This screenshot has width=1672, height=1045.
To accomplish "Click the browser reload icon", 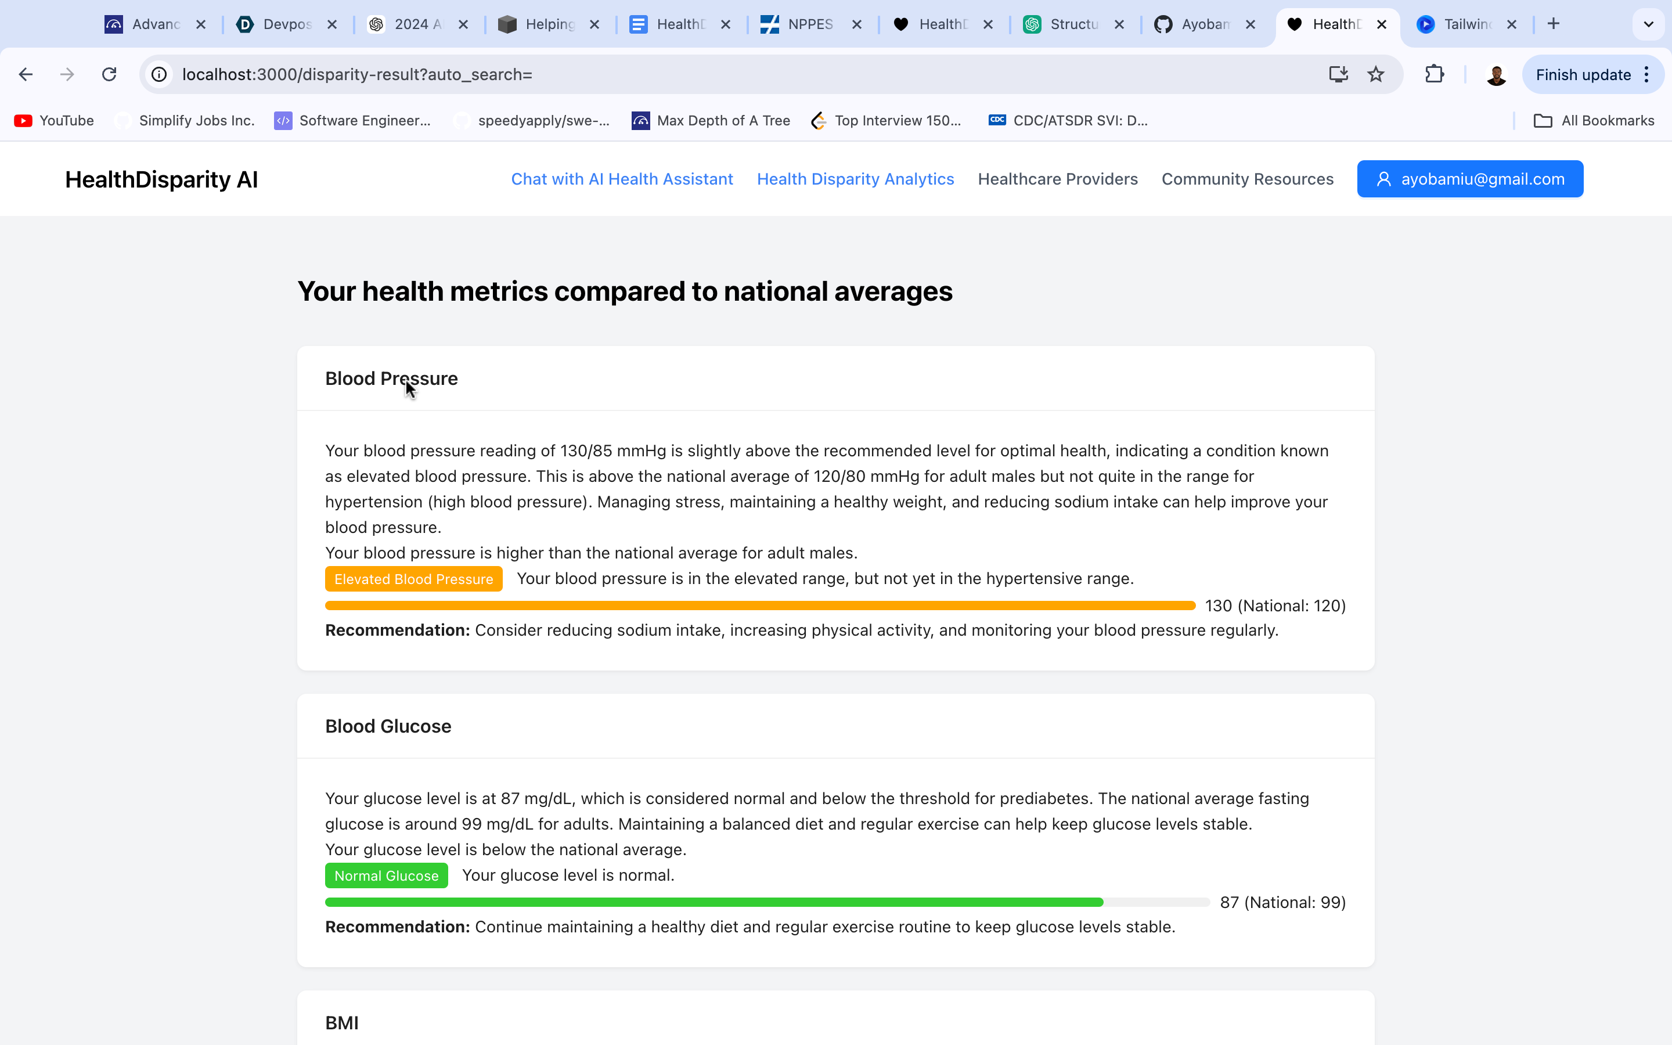I will pyautogui.click(x=109, y=74).
